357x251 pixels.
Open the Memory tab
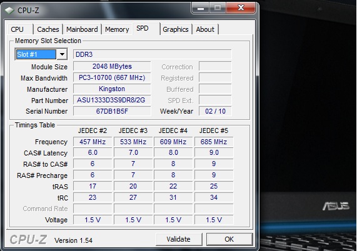point(117,29)
